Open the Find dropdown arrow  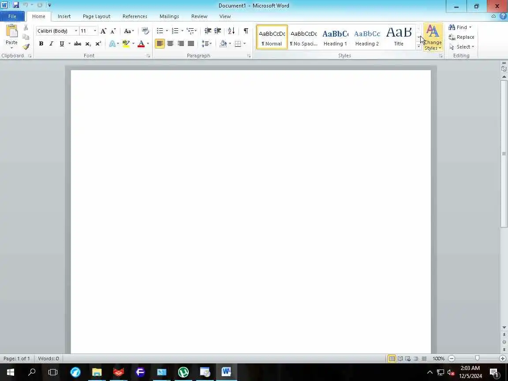point(471,27)
